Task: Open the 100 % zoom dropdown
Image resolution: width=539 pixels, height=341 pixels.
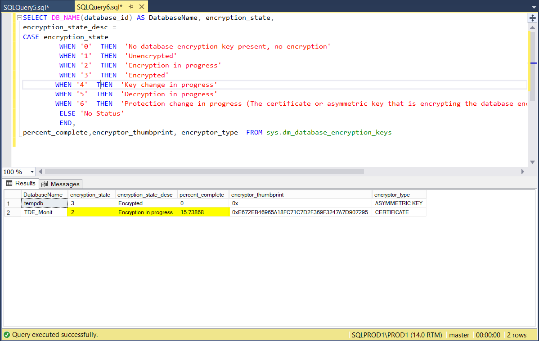Action: coord(32,172)
